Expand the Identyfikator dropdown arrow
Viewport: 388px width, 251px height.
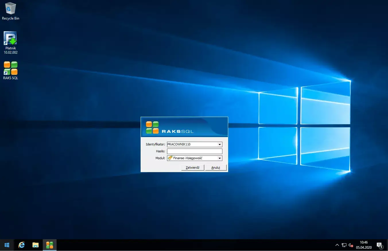click(x=220, y=145)
